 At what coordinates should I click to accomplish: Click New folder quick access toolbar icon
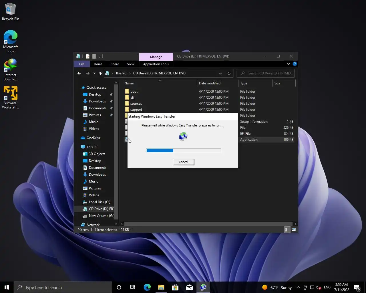pyautogui.click(x=94, y=56)
